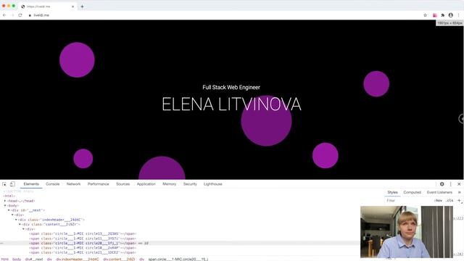The image size is (464, 261).
Task: Click the webcam video overlay thumbnail
Action: (407, 232)
